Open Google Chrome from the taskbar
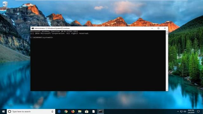Screen dimensions: 203x114 66,111
